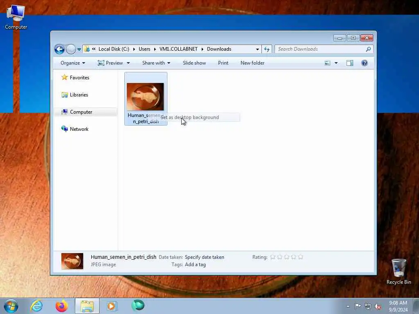Select VM1.COLLABNET in the address breadcrumb
The width and height of the screenshot is (419, 314).
178,49
